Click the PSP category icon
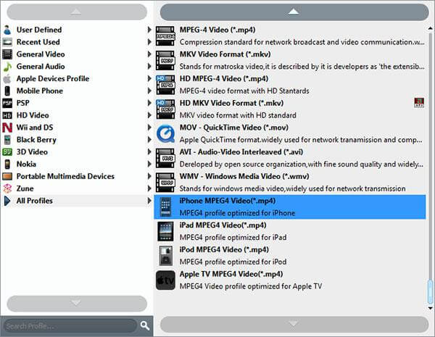This screenshot has width=435, height=337. 7,103
